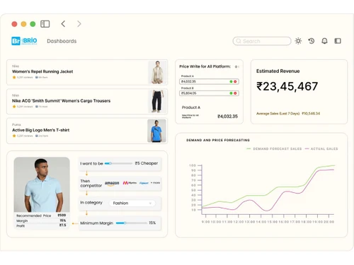Go forward with the right chevron
This screenshot has width=354, height=265.
79,24
